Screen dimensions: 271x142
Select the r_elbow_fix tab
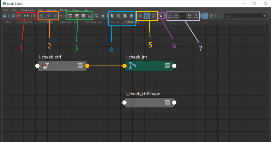[131, 22]
